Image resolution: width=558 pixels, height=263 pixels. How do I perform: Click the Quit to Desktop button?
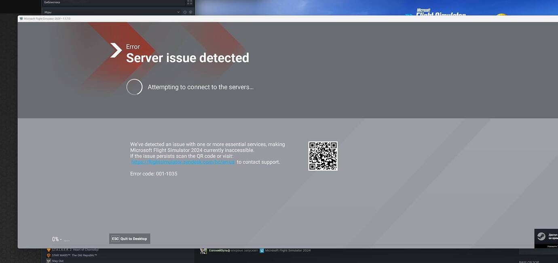pos(129,238)
